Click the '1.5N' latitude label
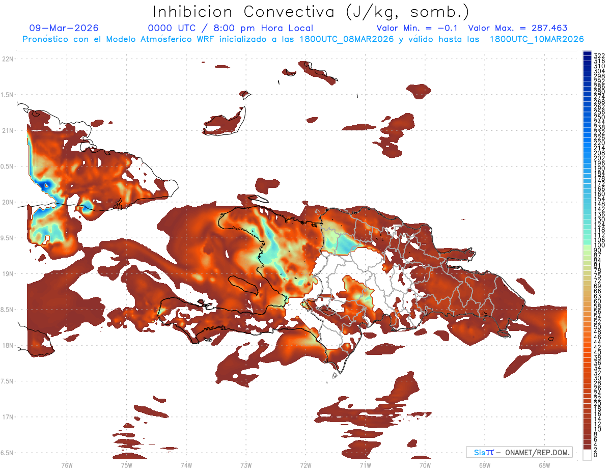Viewport: 611px width, 472px height. [x=7, y=95]
